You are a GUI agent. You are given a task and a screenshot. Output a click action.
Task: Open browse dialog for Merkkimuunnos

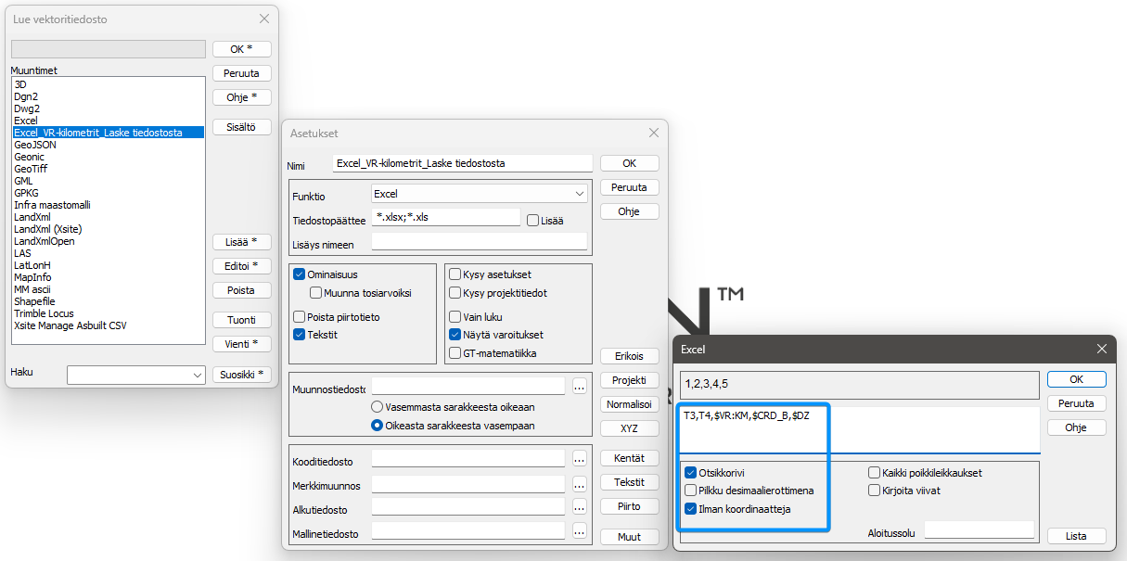click(x=580, y=484)
